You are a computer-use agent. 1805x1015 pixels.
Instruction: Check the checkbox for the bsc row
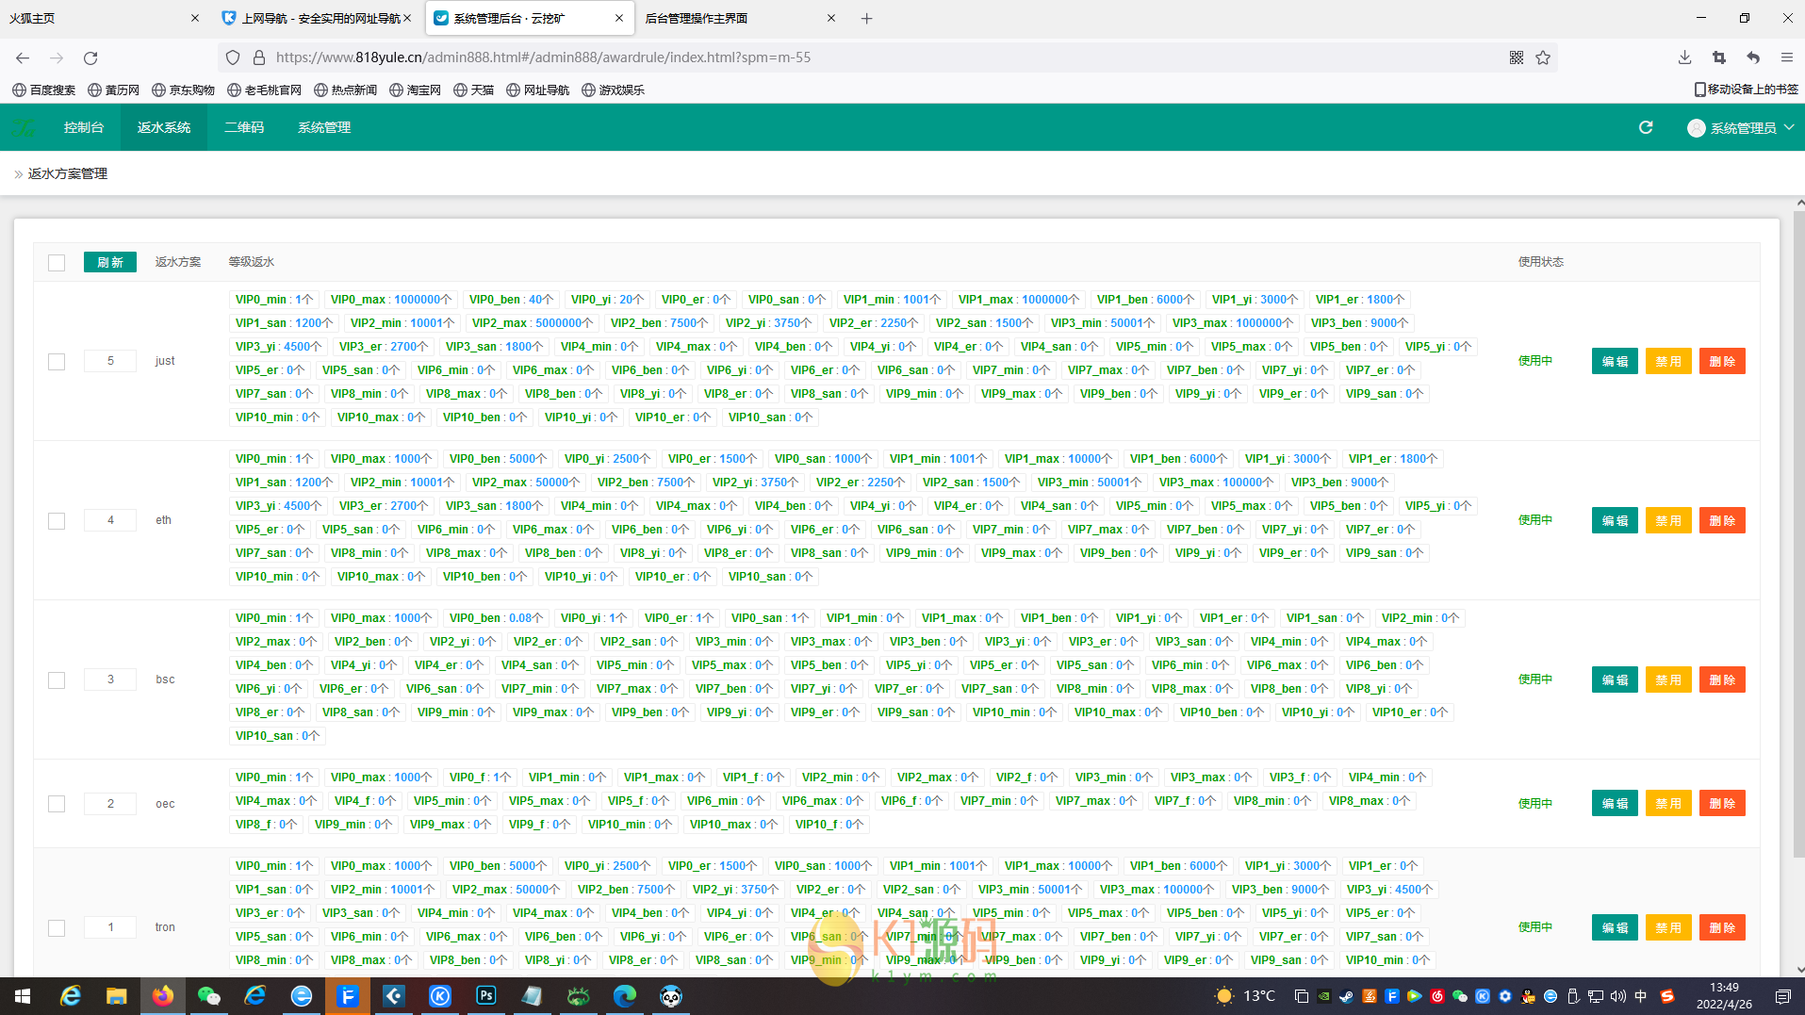(57, 680)
